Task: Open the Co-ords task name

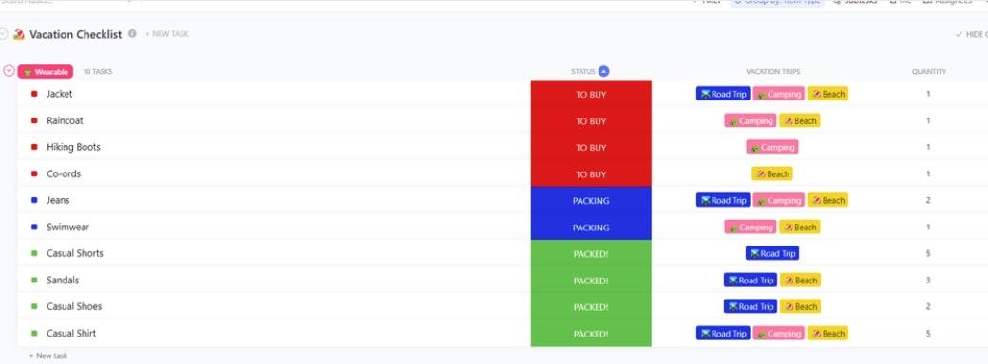Action: [x=64, y=173]
